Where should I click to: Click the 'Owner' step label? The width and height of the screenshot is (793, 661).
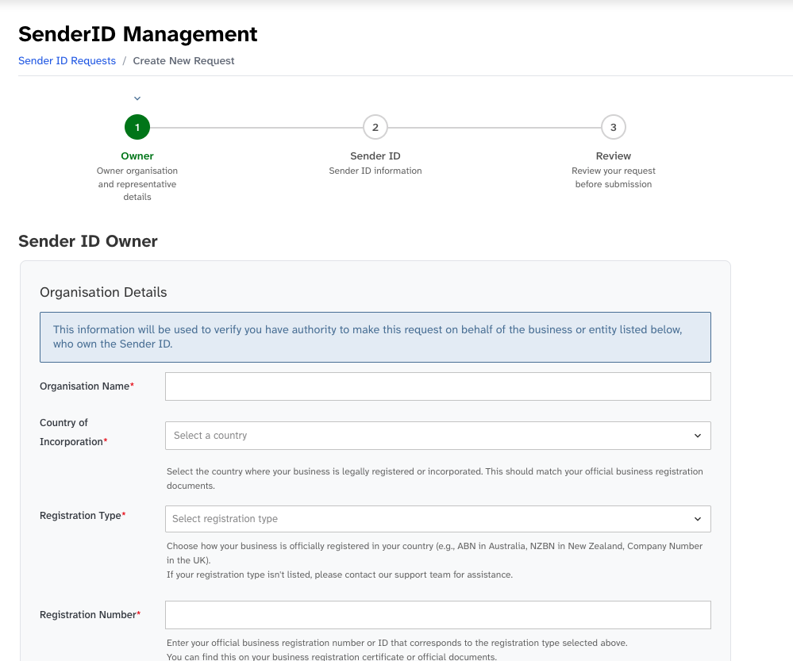pos(137,156)
